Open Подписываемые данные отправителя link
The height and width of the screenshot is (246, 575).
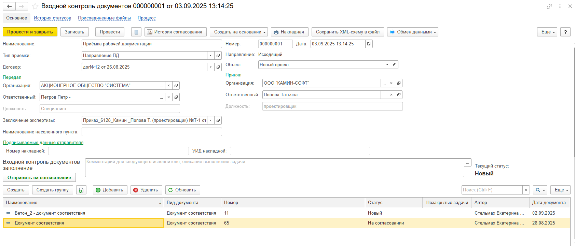pyautogui.click(x=43, y=143)
